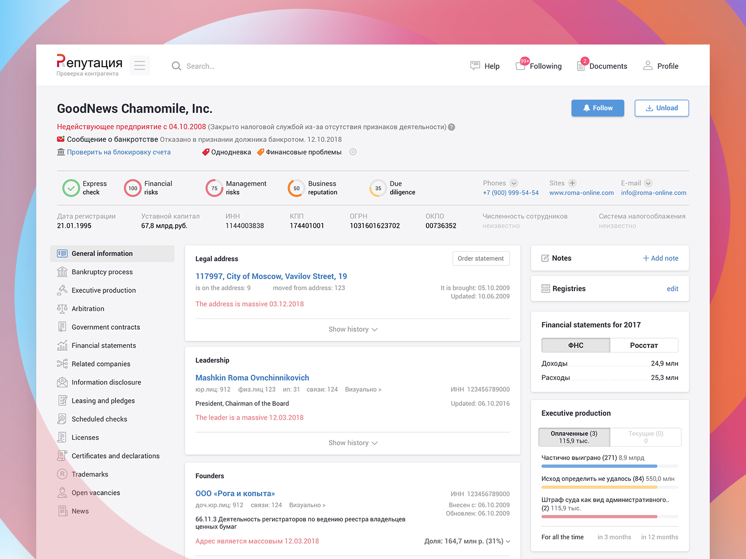Screen dimensions: 746x559
Task: Open the Profile user icon
Action: pyautogui.click(x=648, y=66)
